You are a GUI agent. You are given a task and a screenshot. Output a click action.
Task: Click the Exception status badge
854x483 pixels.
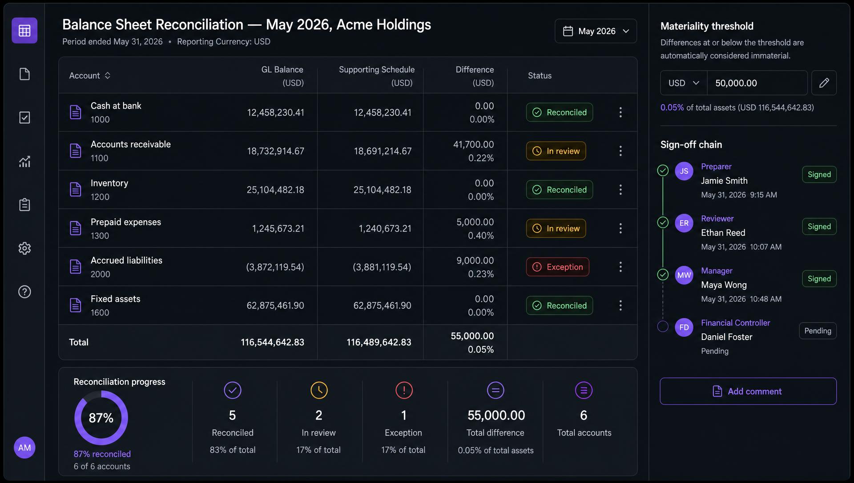[557, 267]
